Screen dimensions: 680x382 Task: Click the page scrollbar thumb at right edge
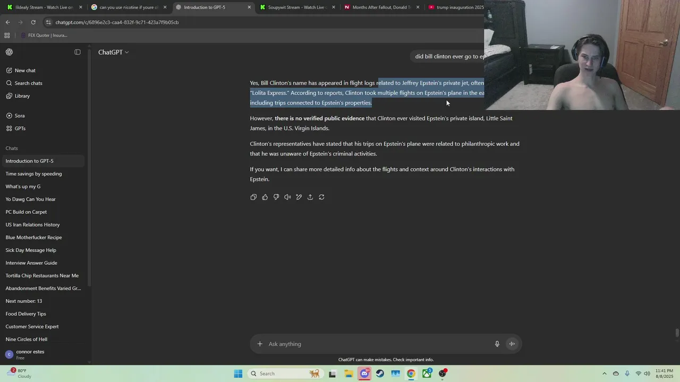[677, 333]
